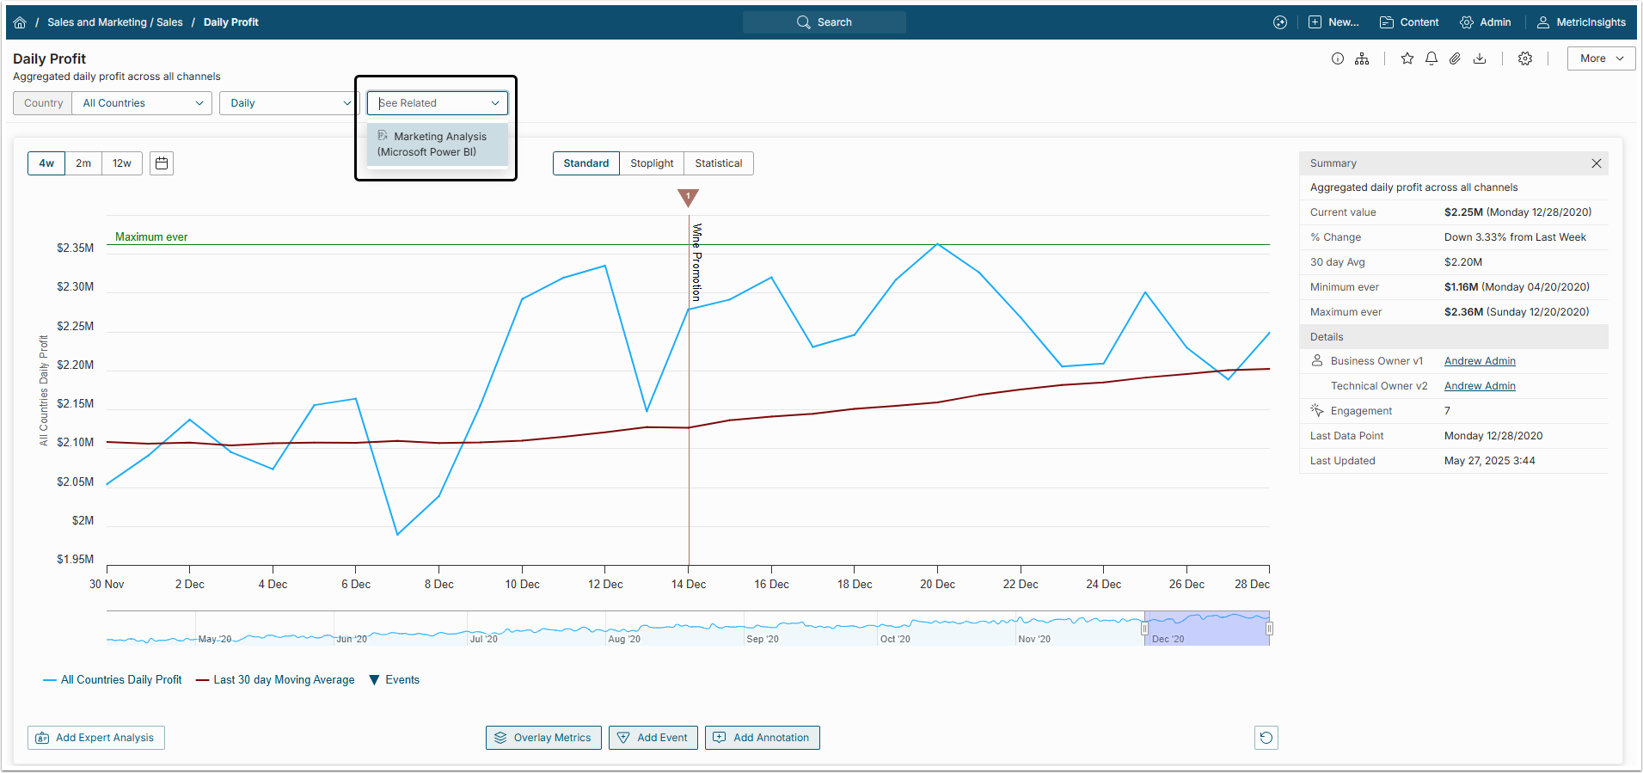Switch to the Stoplight view tab

click(x=652, y=163)
